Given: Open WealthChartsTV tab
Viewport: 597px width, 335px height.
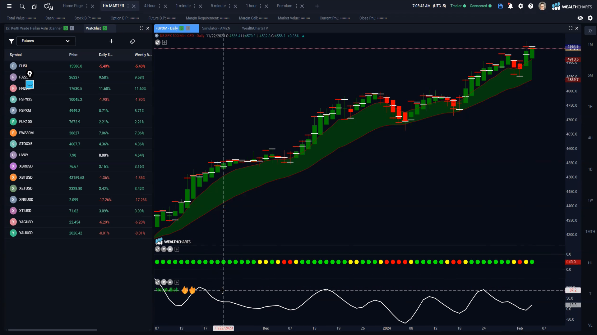Looking at the screenshot, I should coord(255,28).
